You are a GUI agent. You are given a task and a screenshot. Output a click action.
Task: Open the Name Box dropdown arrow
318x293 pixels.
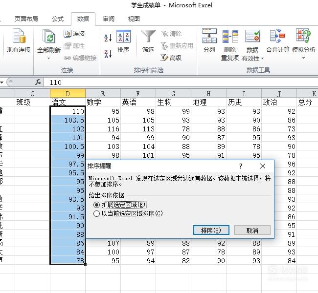tap(2, 83)
